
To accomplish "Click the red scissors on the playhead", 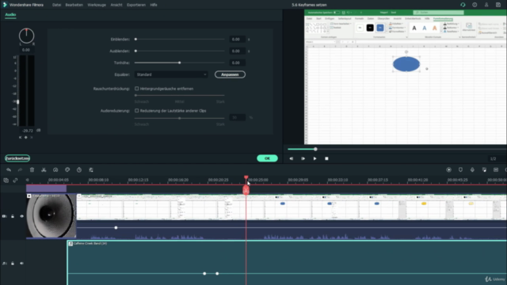I will tap(246, 190).
